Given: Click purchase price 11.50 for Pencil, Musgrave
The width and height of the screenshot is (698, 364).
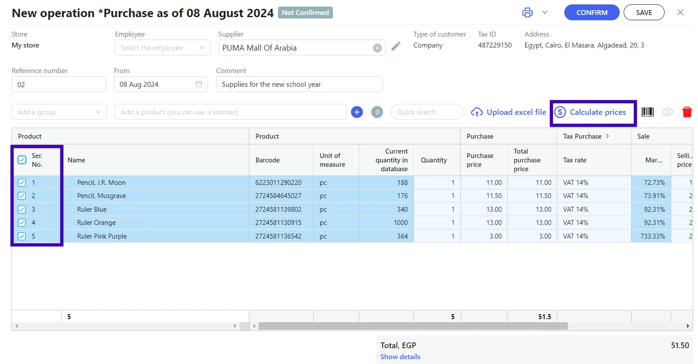Looking at the screenshot, I should (x=484, y=196).
